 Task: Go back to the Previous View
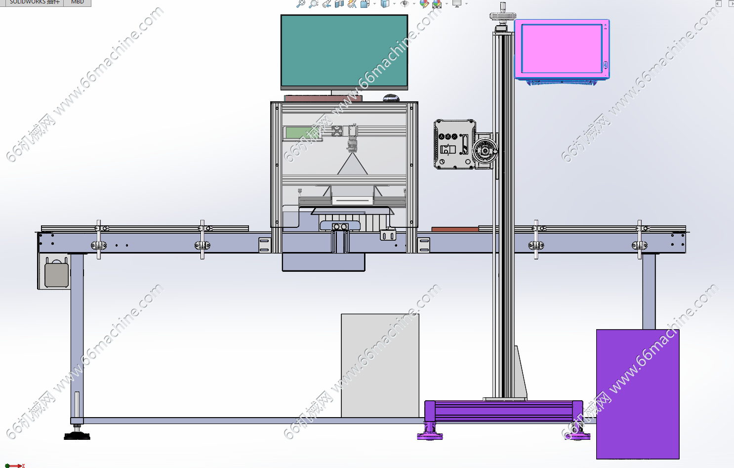click(x=326, y=3)
